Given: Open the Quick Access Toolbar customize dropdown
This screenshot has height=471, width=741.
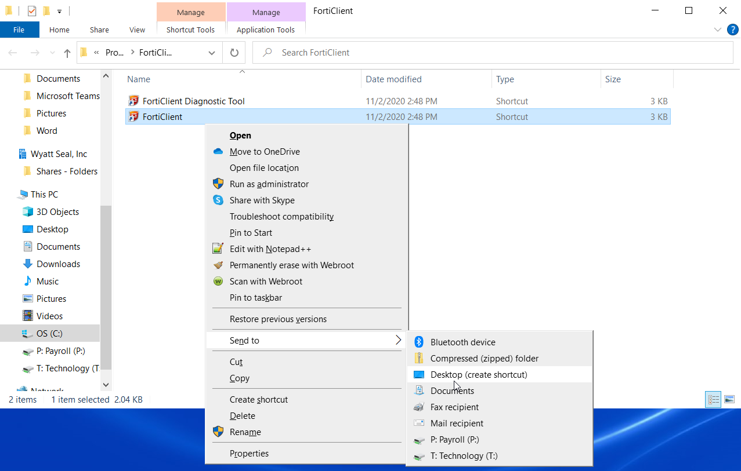Looking at the screenshot, I should tap(59, 11).
